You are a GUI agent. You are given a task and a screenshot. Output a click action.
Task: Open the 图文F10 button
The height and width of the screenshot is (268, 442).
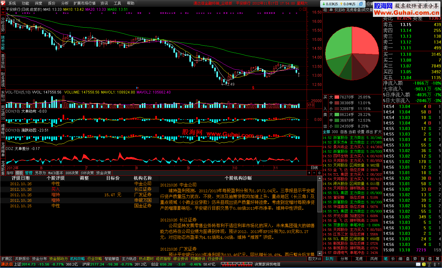coord(315,259)
